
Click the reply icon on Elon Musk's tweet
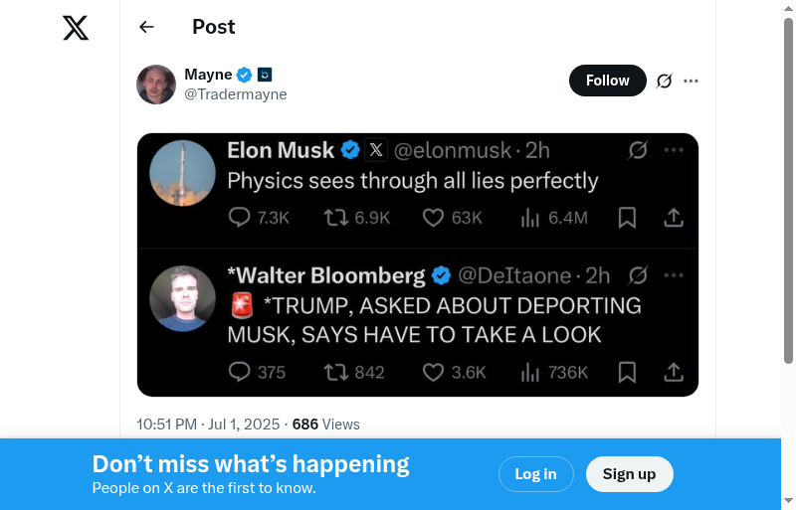click(x=240, y=217)
